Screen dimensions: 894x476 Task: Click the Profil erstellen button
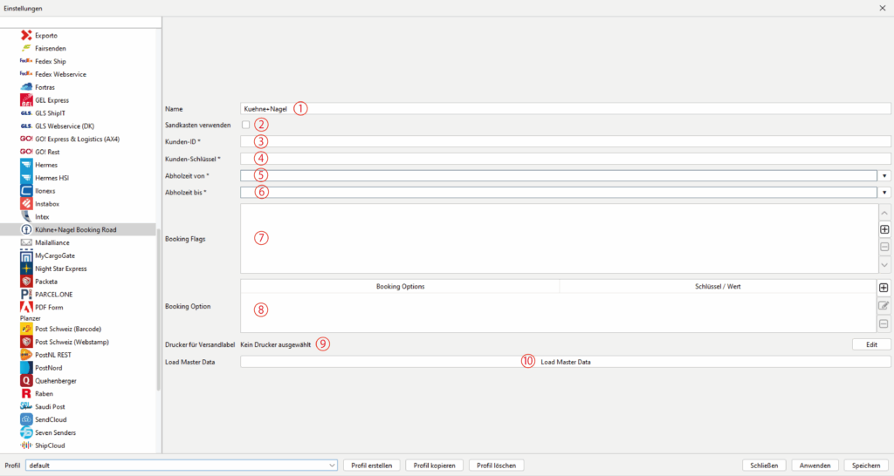(x=372, y=466)
